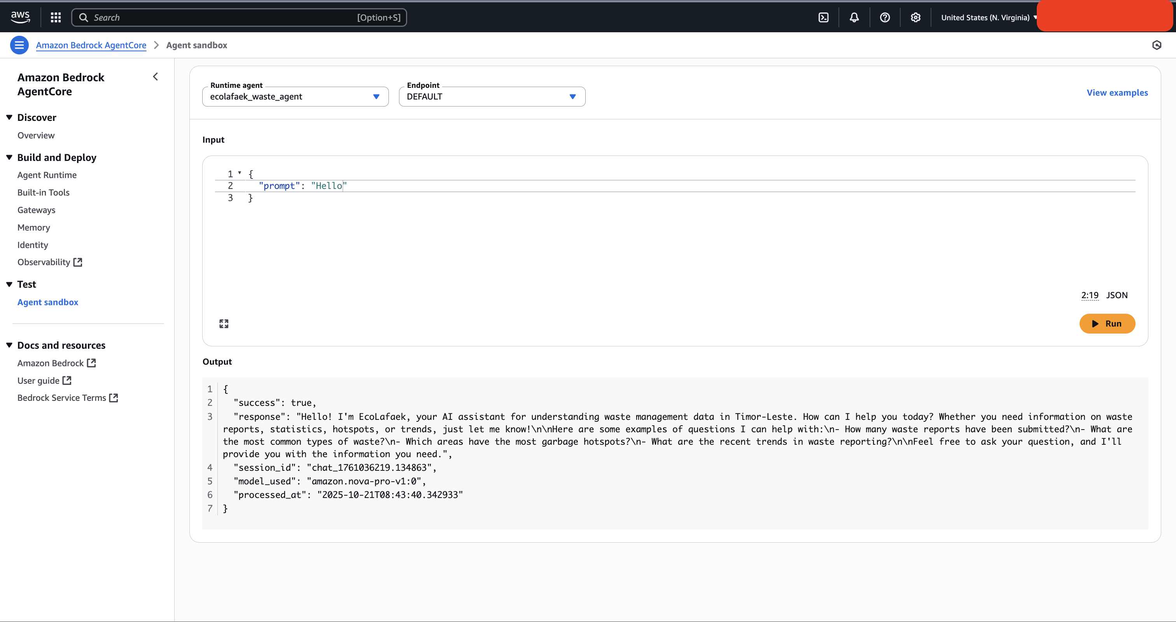This screenshot has width=1176, height=622.
Task: Open the Memory navigation item
Action: point(34,227)
